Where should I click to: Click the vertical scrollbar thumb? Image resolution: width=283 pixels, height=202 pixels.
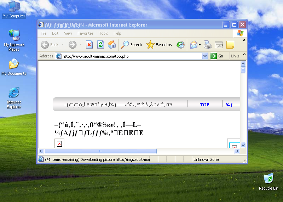[243, 70]
